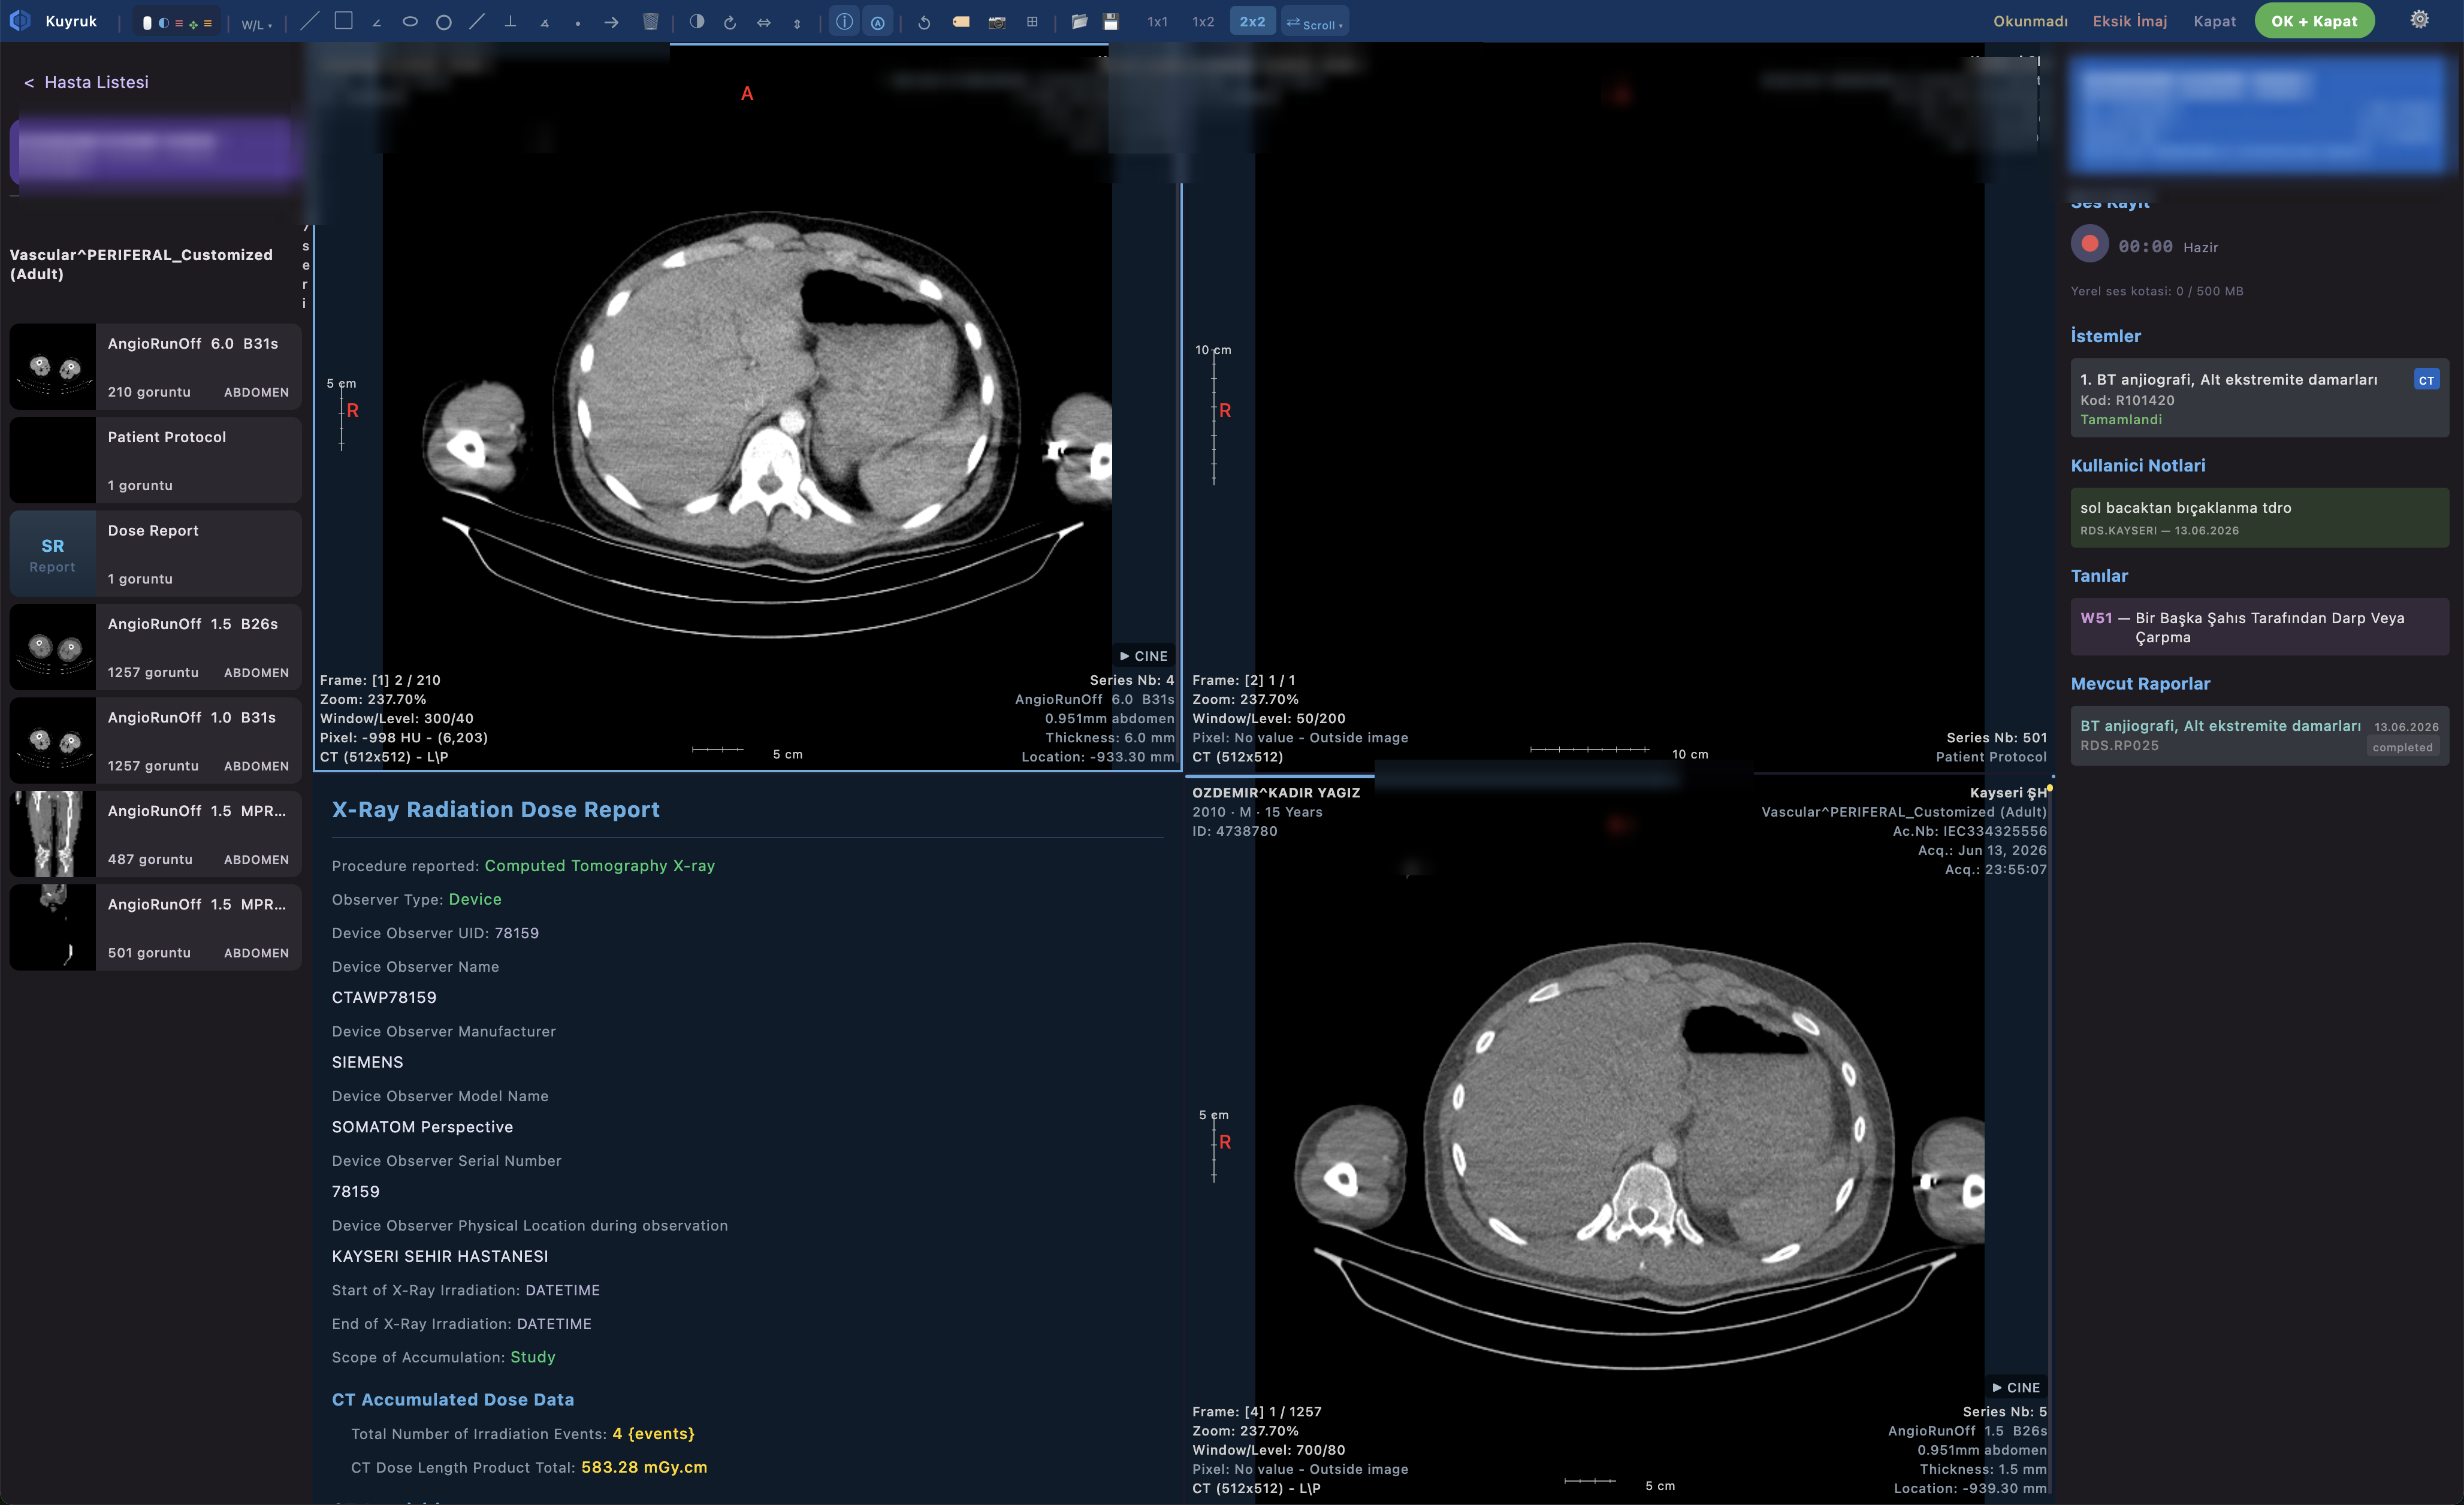Switch layout to 2x2

1252,21
